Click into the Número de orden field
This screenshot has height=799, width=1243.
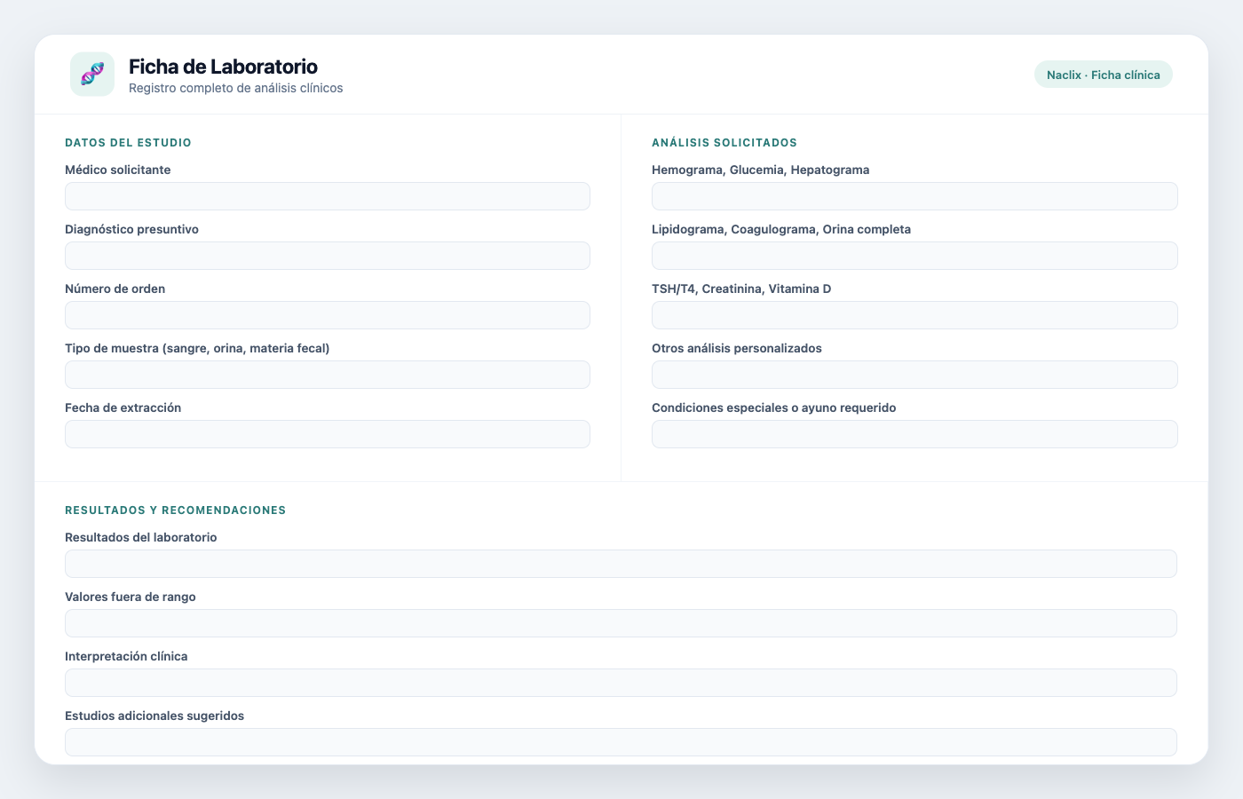(328, 315)
